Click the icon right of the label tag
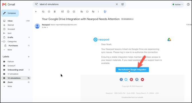192x103 pixels. pos(93,12)
